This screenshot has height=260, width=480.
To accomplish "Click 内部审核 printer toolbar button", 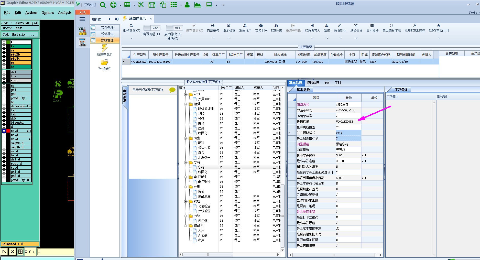I will click(x=213, y=28).
